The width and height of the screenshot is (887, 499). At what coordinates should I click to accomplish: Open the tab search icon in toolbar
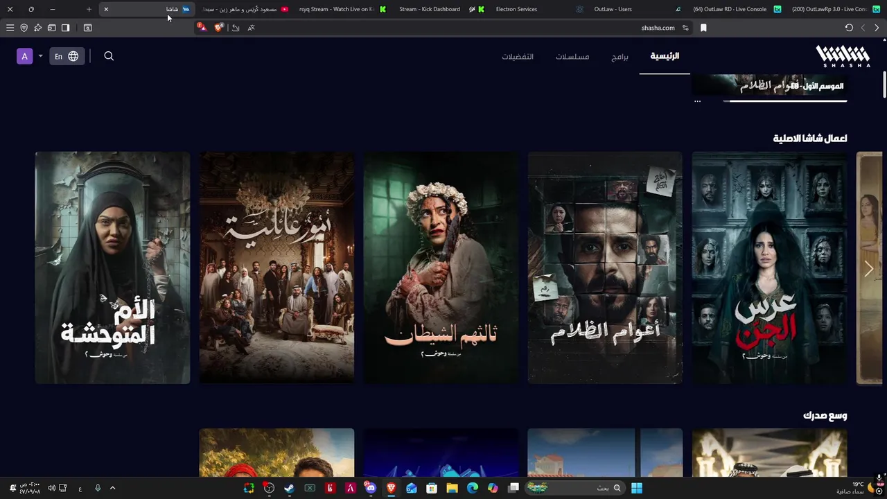pyautogui.click(x=87, y=28)
